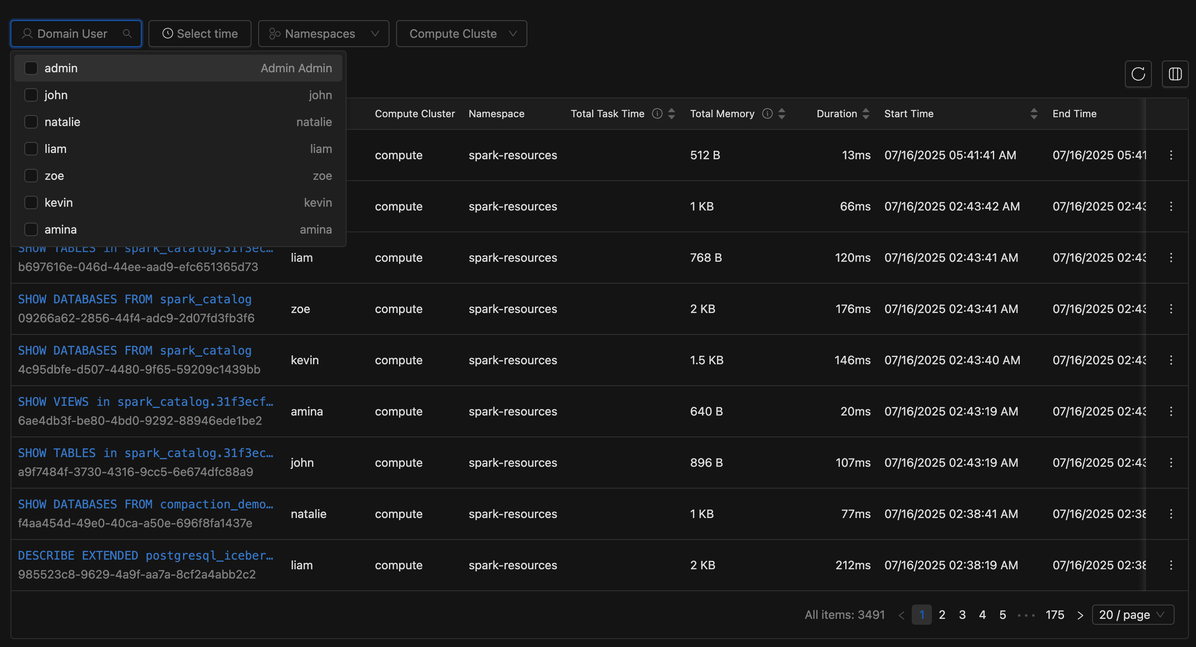The image size is (1196, 647).
Task: Click the refresh icon button
Action: tap(1138, 74)
